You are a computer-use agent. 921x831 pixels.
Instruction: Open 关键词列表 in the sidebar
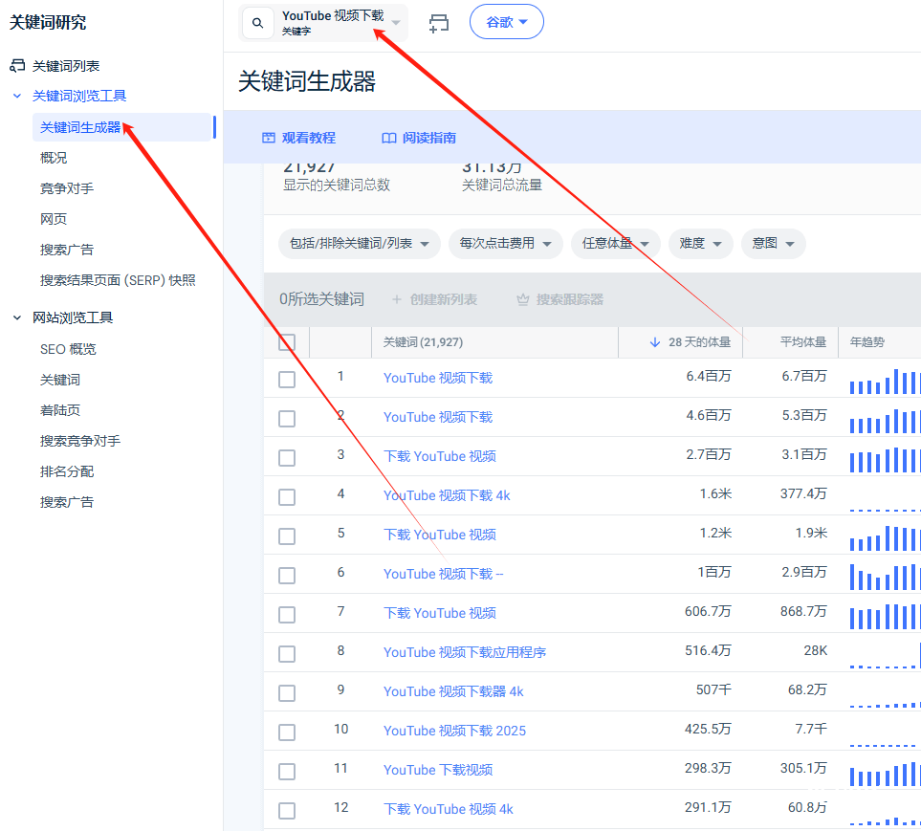[66, 66]
